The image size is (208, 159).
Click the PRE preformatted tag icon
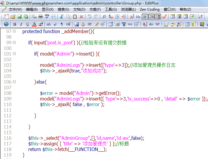[130, 24]
